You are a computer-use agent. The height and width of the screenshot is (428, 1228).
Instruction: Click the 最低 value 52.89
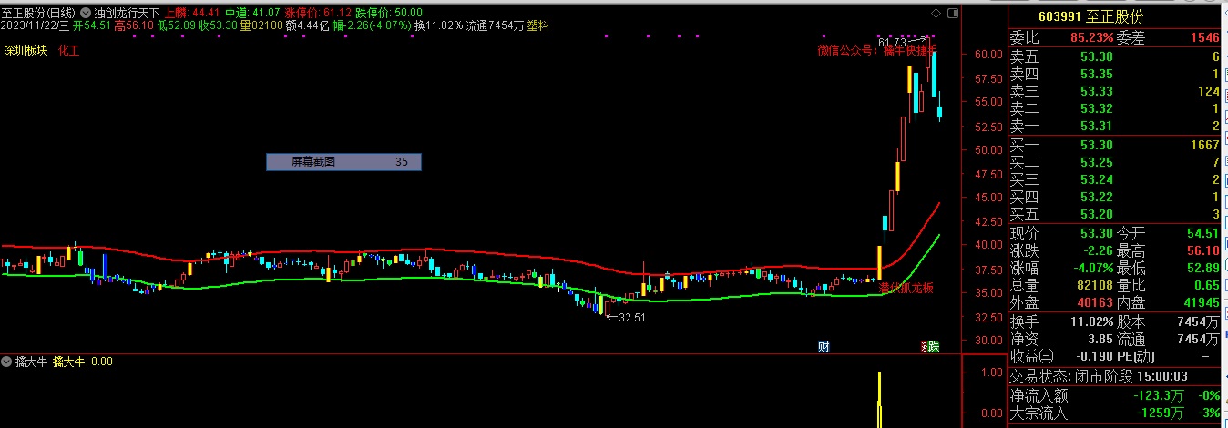click(1202, 268)
